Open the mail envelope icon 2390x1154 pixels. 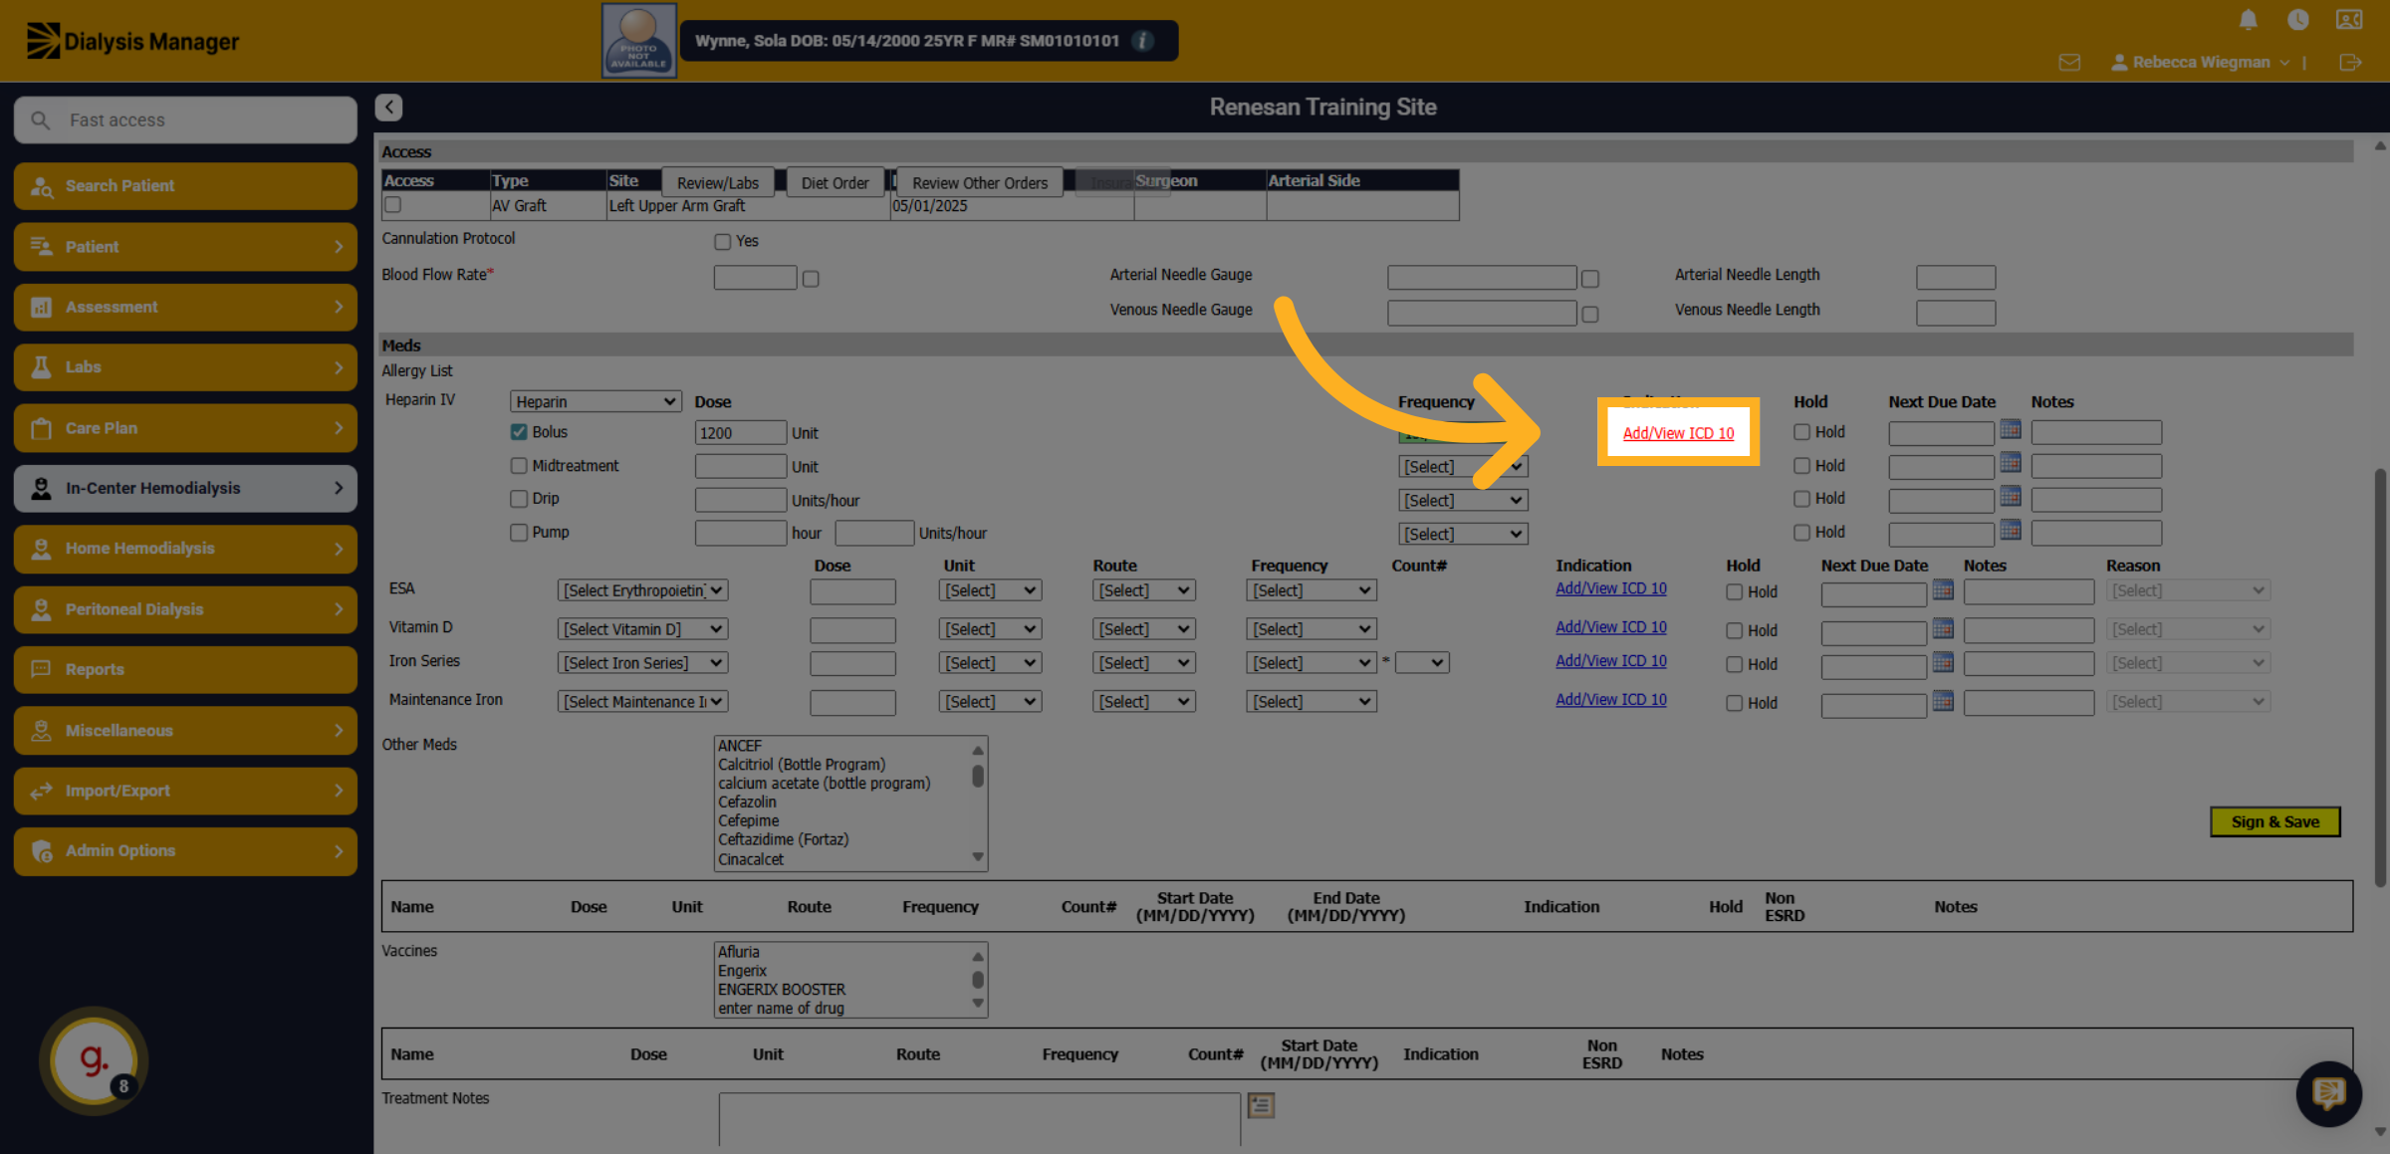point(2069,63)
